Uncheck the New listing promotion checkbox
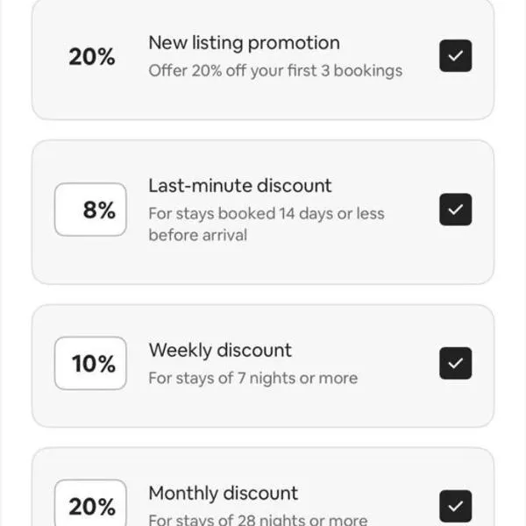The width and height of the screenshot is (526, 526). click(455, 56)
